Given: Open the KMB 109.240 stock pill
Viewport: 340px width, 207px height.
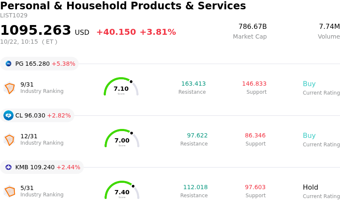Looking at the screenshot, I should (x=42, y=167).
